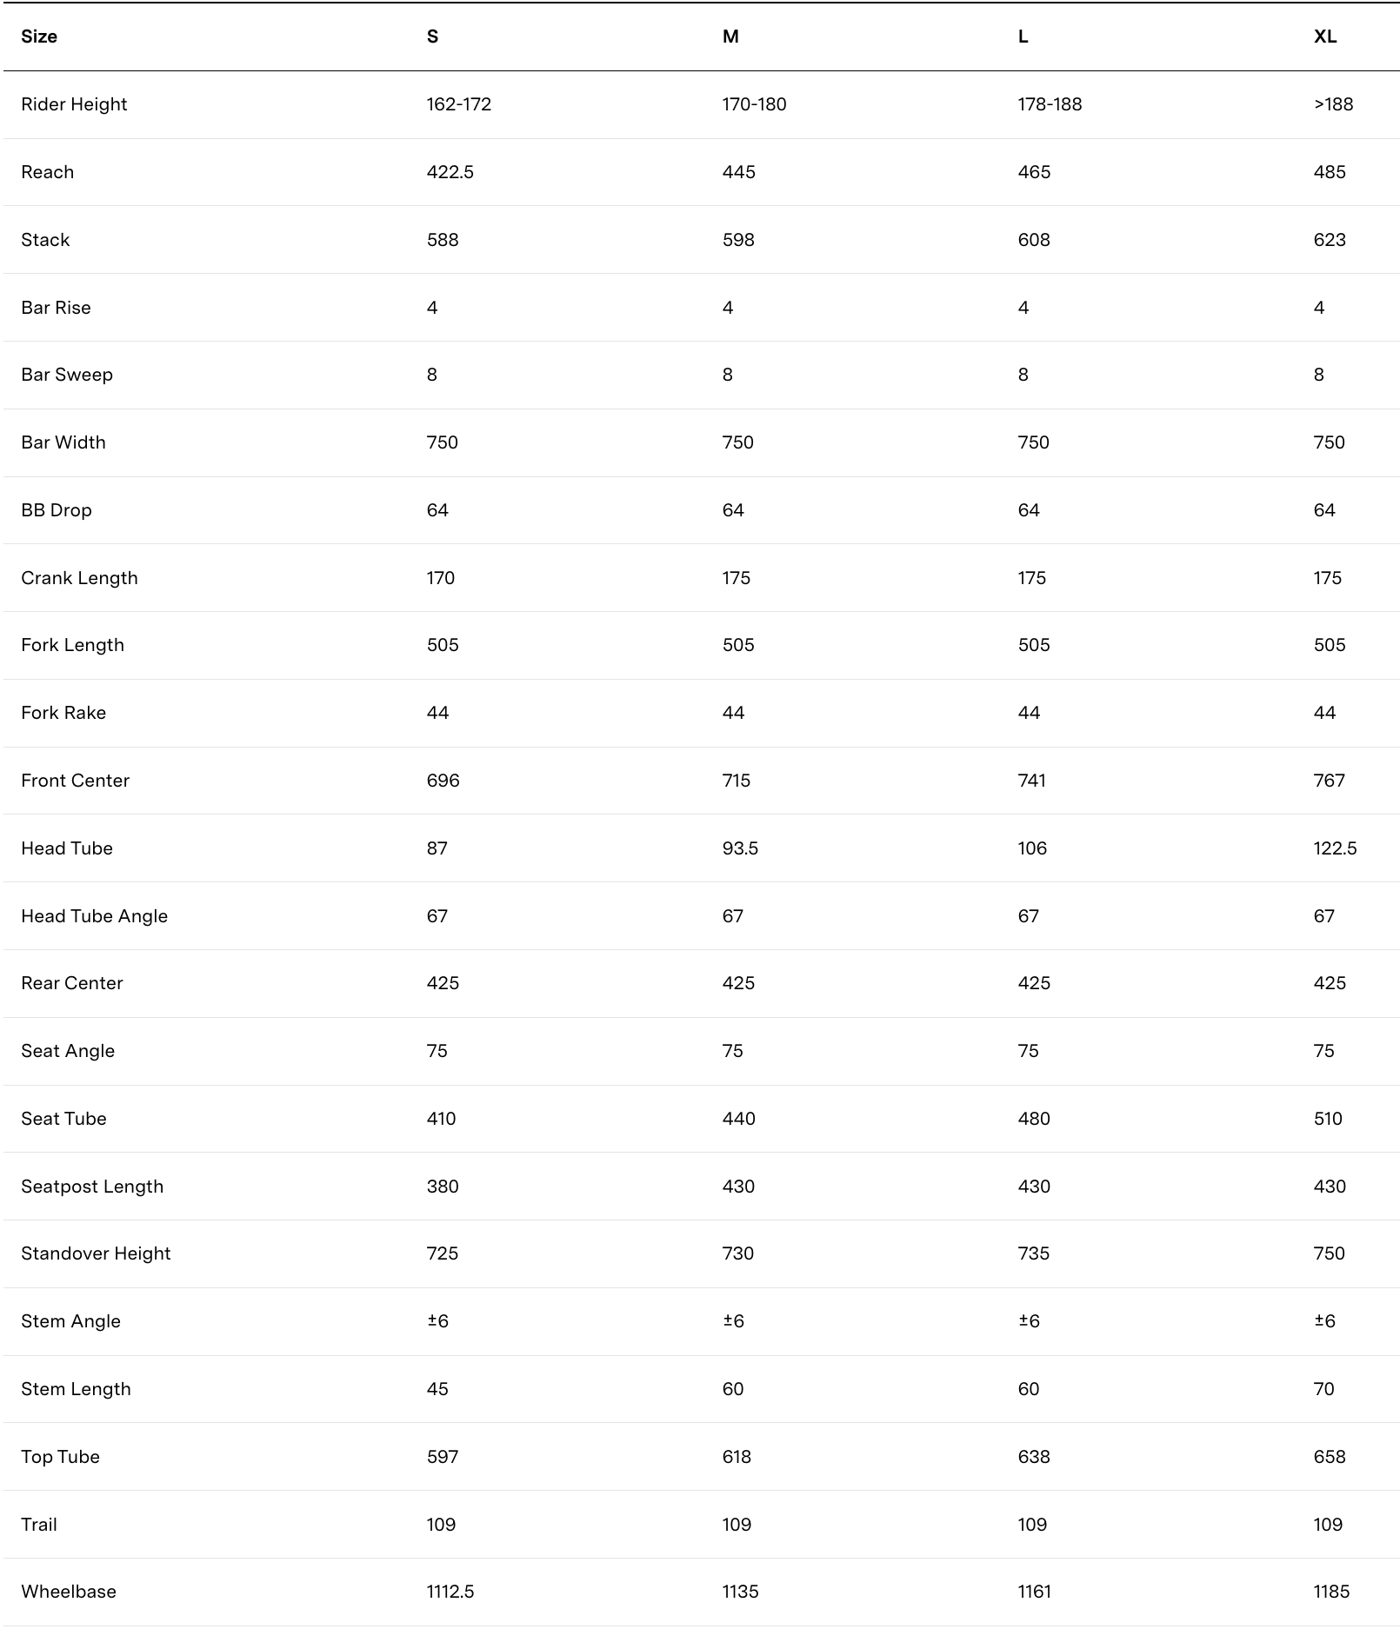Click the Reach value 422.5

tap(450, 172)
